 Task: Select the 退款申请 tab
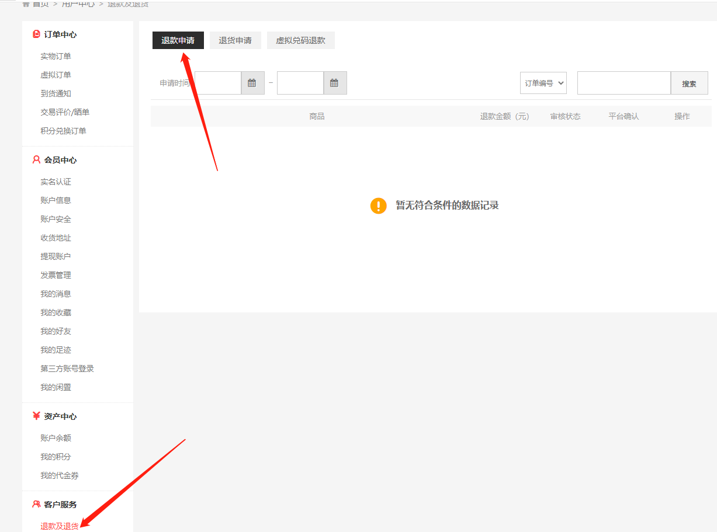(x=178, y=40)
